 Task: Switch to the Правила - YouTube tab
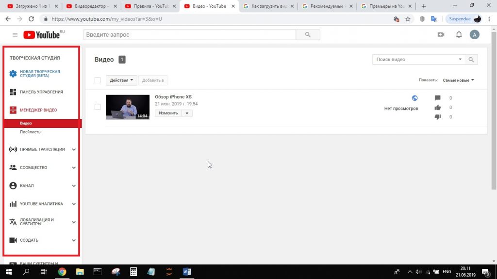(x=150, y=6)
